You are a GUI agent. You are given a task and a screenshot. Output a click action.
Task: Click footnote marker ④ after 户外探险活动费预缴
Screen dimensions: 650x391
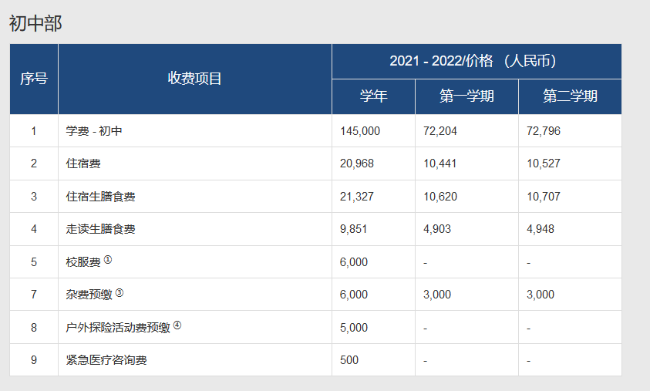177,325
